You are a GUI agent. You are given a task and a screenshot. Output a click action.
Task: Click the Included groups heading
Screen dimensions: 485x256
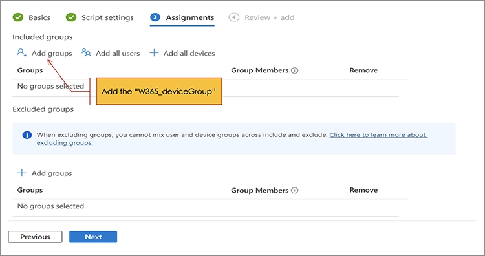point(43,37)
